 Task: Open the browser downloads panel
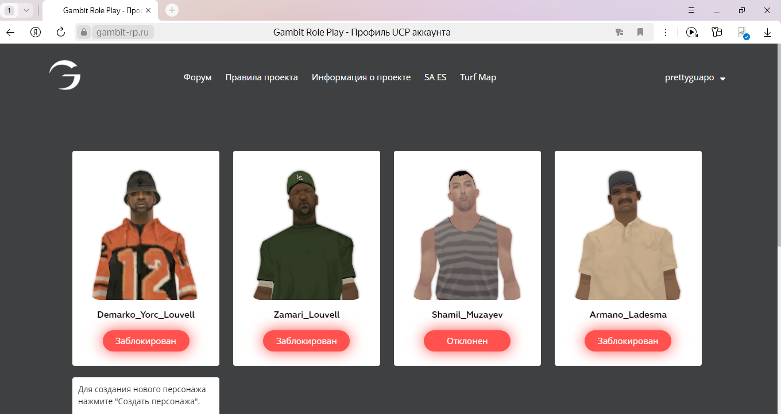click(x=767, y=33)
